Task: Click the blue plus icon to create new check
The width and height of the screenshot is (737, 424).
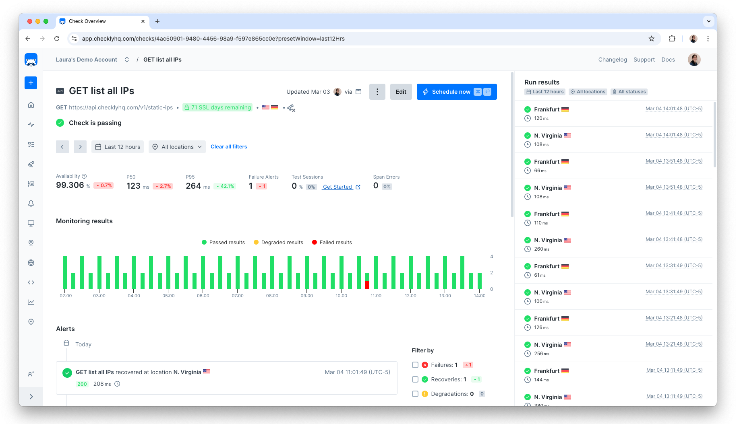Action: click(x=31, y=83)
